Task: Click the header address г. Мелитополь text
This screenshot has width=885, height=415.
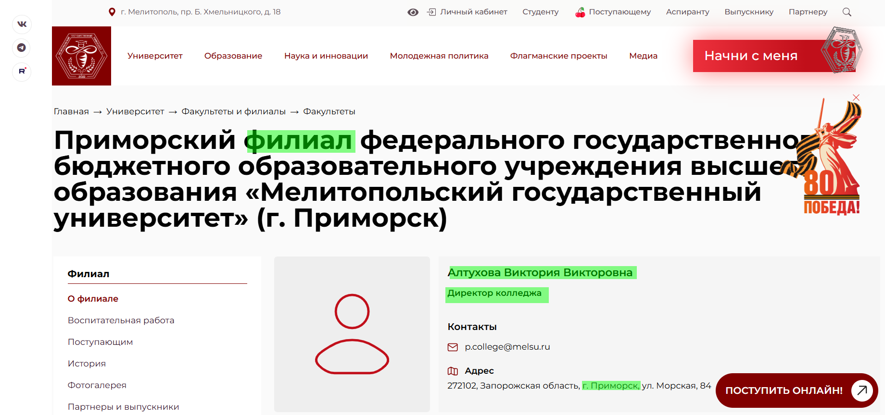Action: [201, 12]
